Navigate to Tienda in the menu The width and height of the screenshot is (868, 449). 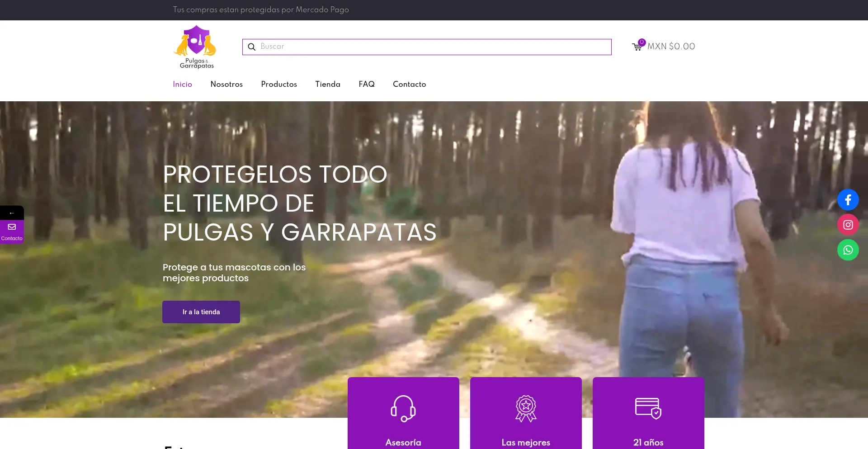328,84
